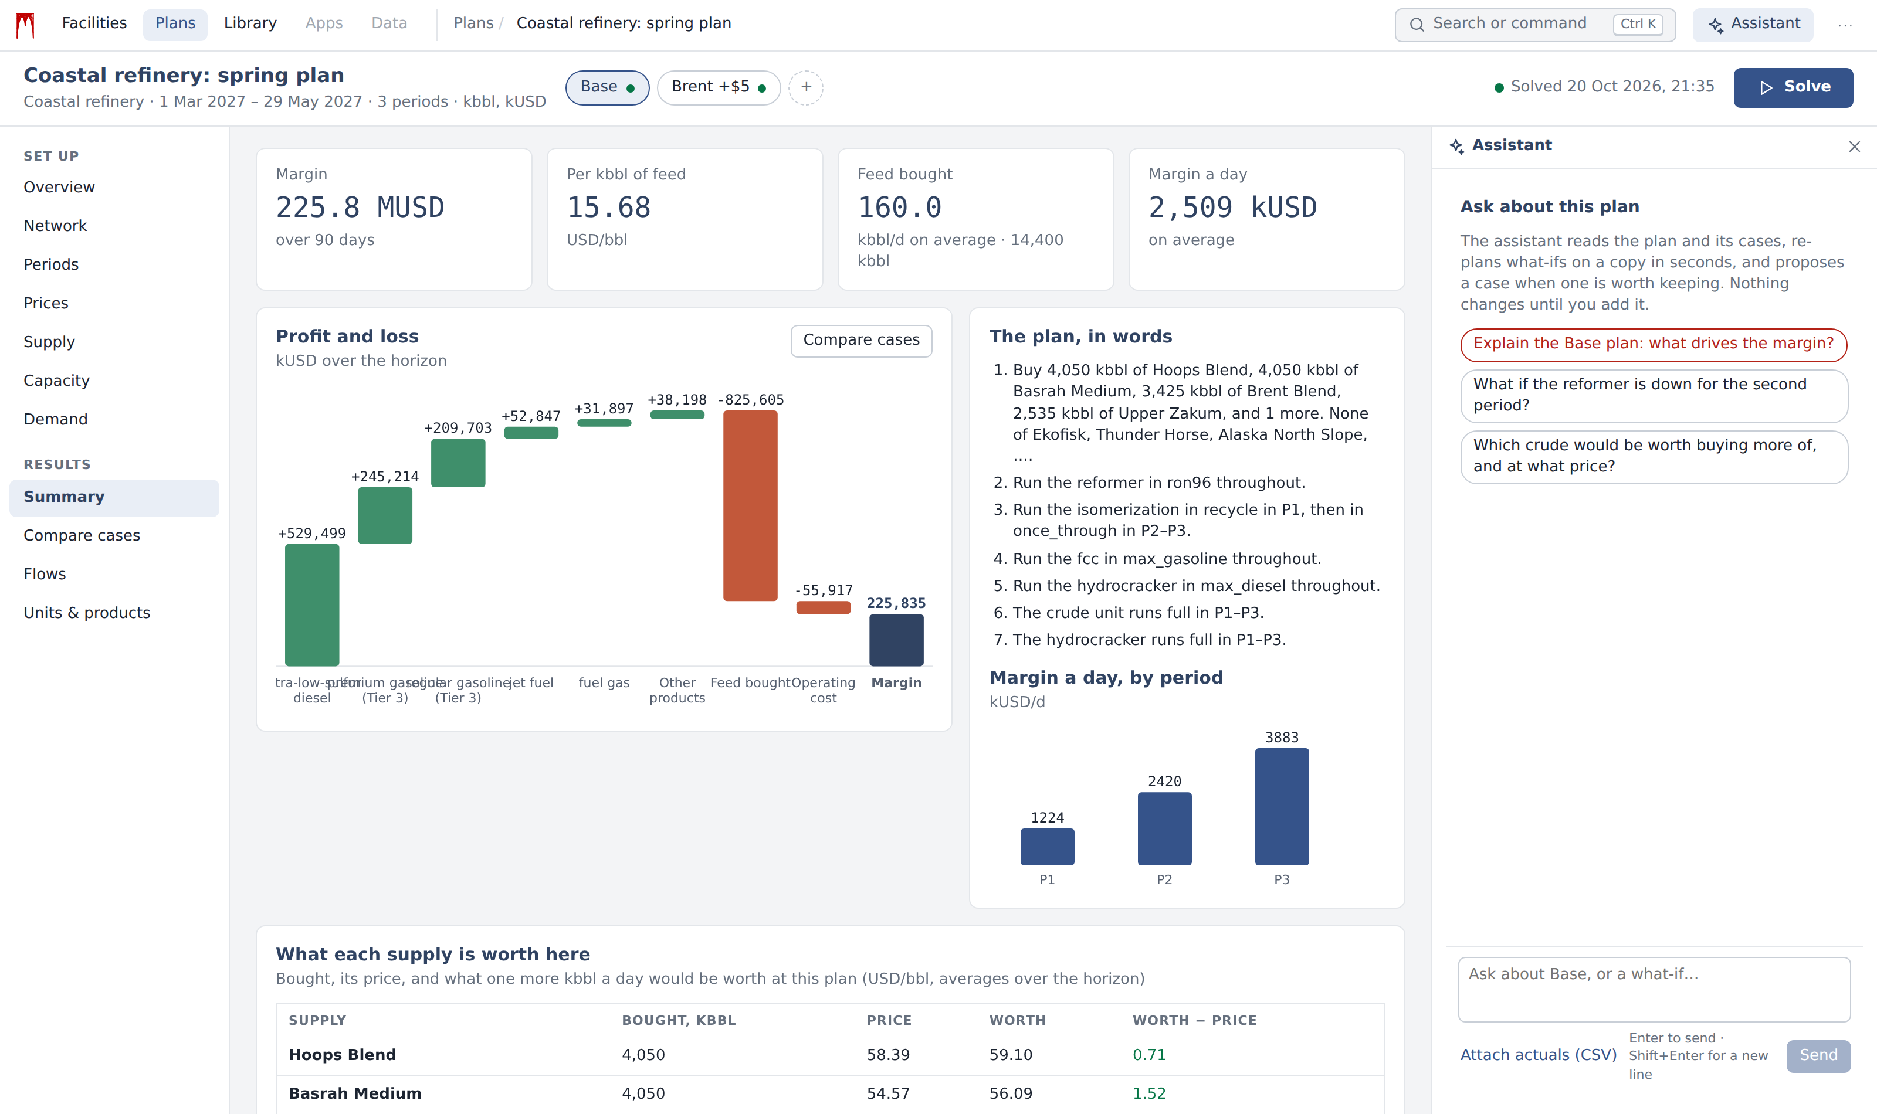The width and height of the screenshot is (1877, 1114).
Task: Click the sparkle icon in the Assistant panel header
Action: (x=1456, y=147)
